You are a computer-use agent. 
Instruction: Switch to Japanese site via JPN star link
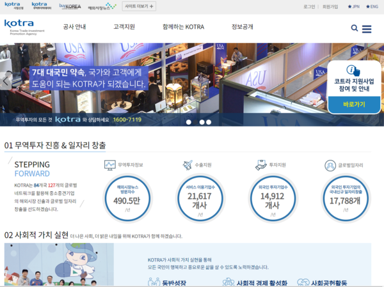pos(354,6)
